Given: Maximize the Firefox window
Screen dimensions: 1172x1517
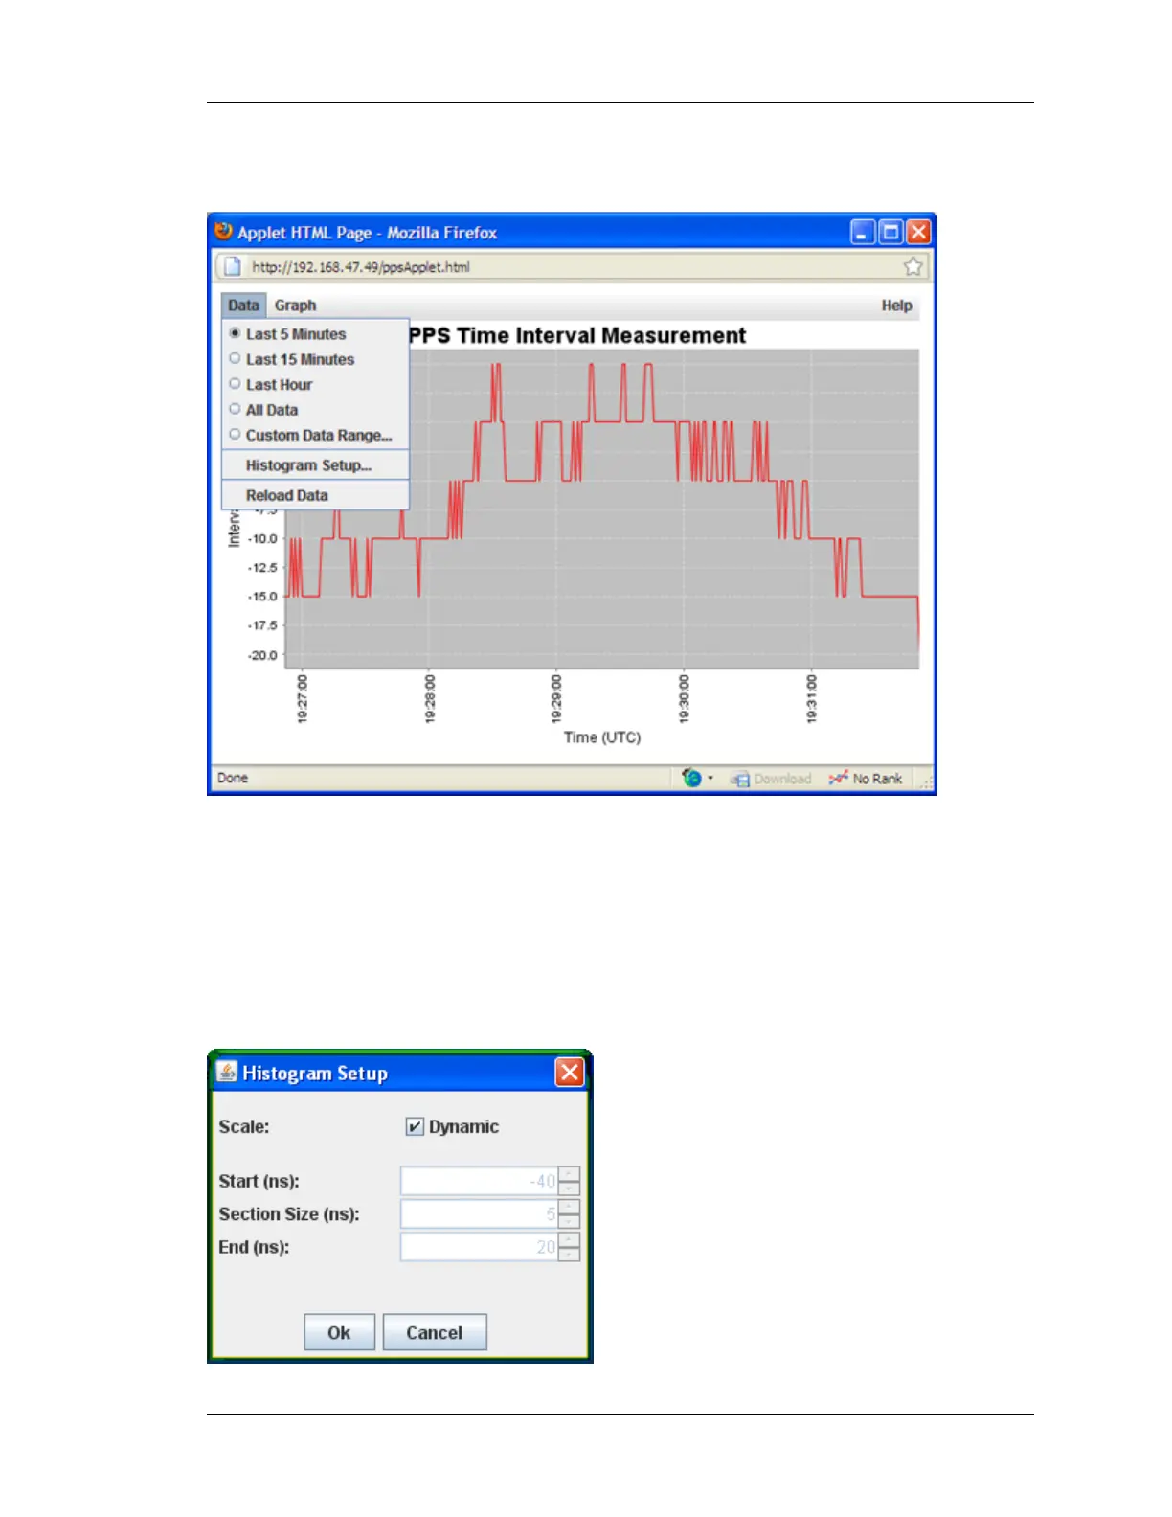Looking at the screenshot, I should pyautogui.click(x=890, y=232).
